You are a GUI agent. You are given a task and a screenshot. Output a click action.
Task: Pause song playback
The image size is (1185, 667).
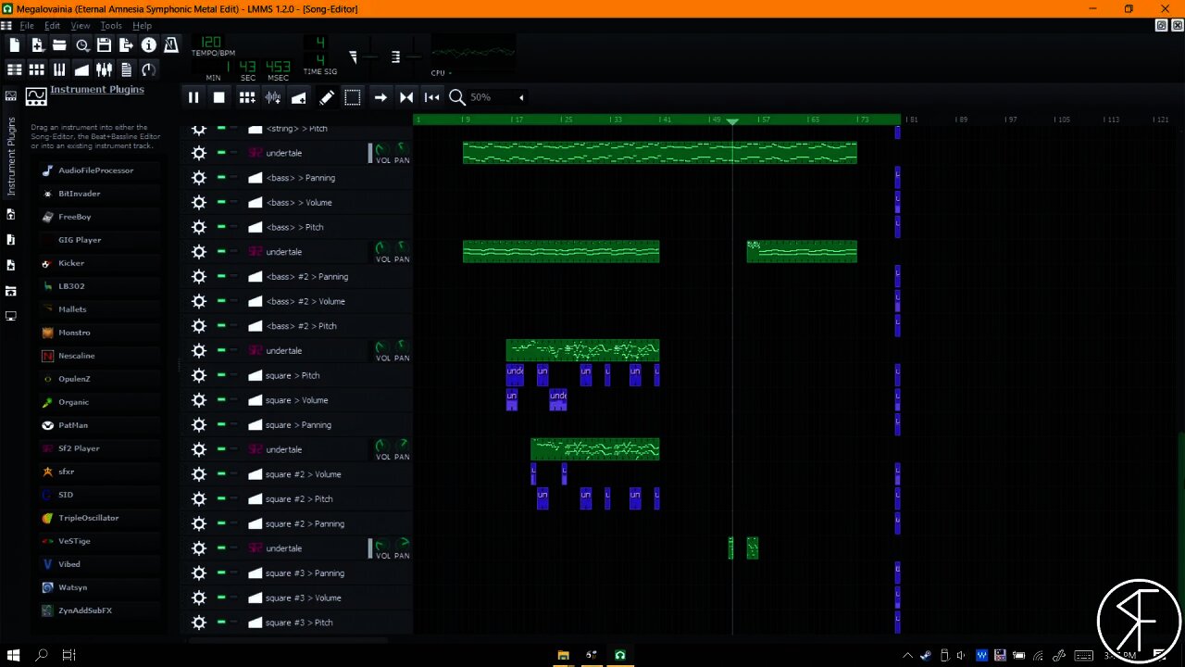point(193,97)
